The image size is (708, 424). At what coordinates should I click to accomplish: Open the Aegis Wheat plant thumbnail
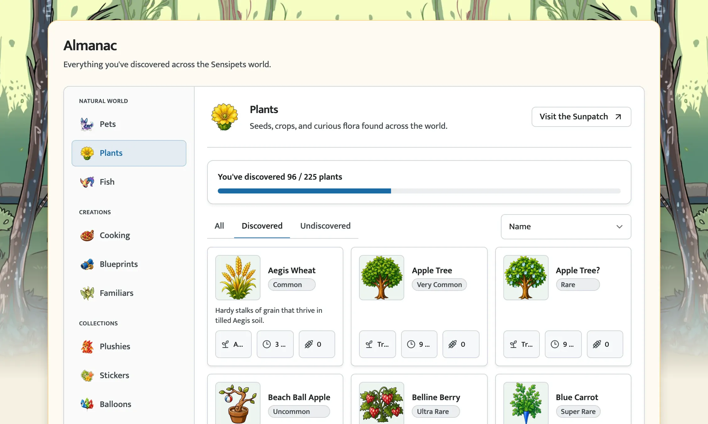(x=238, y=278)
